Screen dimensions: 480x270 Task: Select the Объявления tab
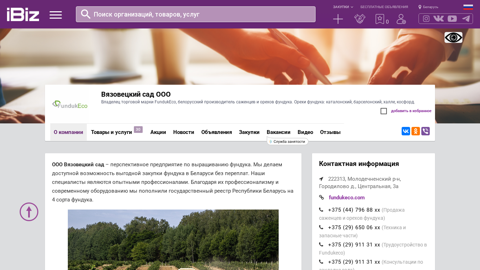pos(216,132)
